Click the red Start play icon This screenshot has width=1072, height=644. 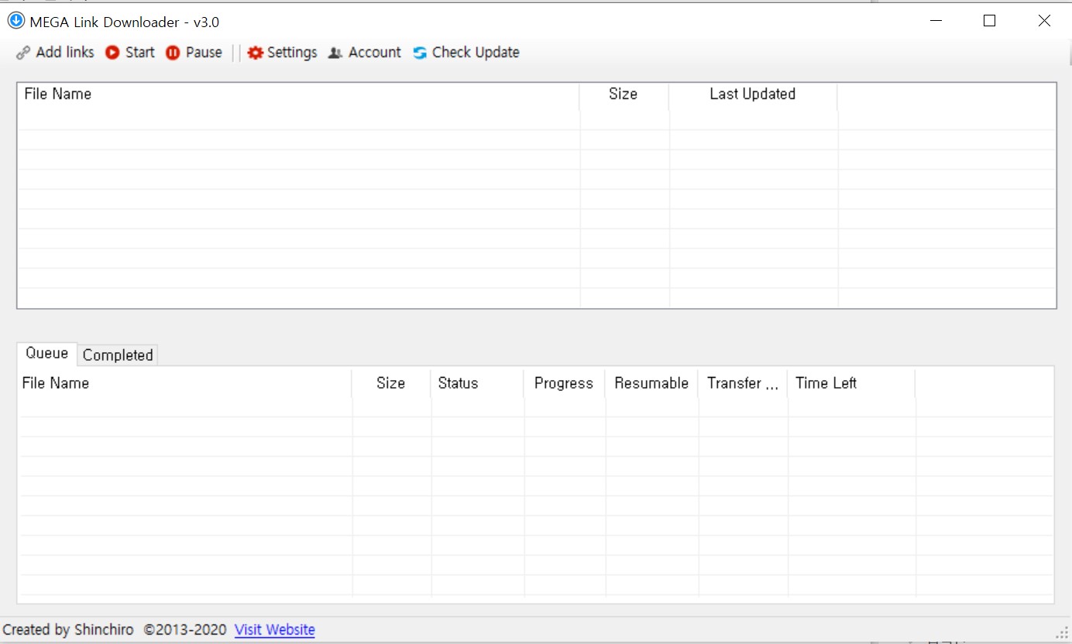point(113,53)
